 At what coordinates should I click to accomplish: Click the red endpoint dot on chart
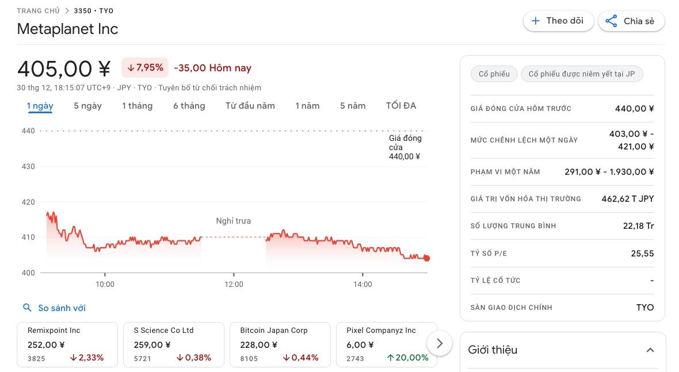point(426,258)
